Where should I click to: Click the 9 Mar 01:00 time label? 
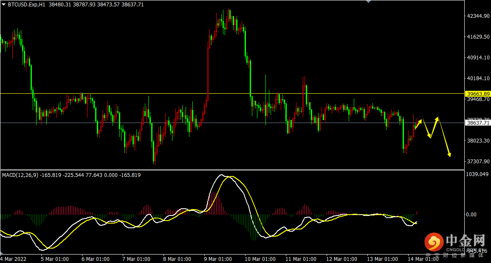click(217, 259)
